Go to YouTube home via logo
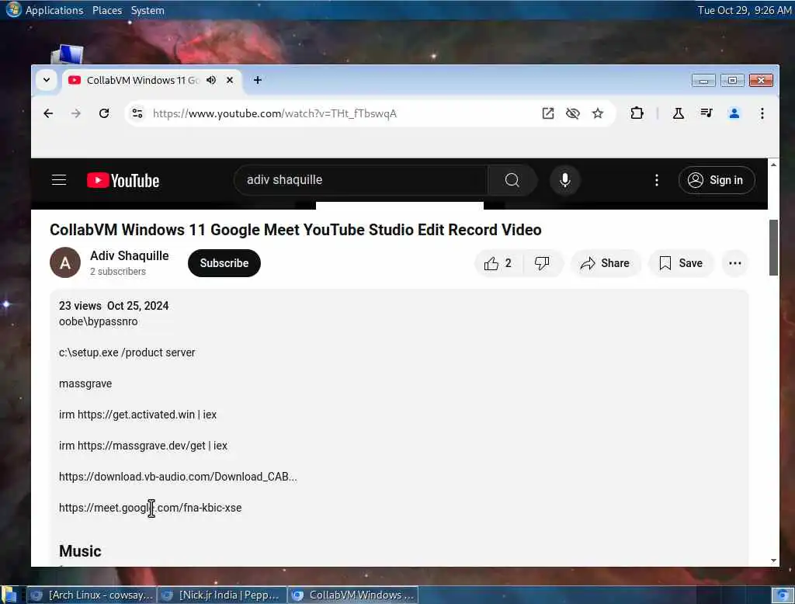Image resolution: width=795 pixels, height=604 pixels. coord(123,181)
